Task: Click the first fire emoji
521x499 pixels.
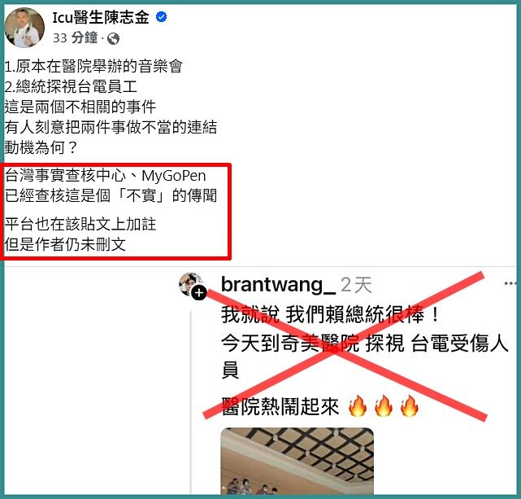Action: point(358,406)
